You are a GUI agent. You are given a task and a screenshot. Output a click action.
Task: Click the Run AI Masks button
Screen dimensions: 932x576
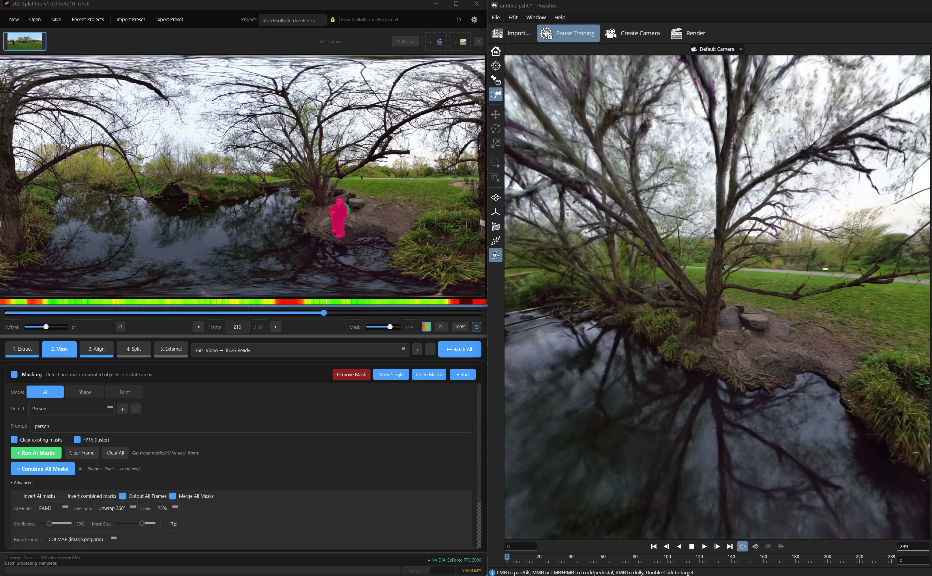pos(36,453)
